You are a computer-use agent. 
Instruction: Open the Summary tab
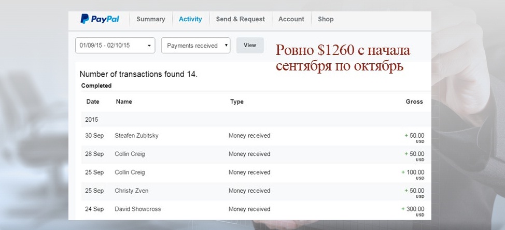(150, 19)
